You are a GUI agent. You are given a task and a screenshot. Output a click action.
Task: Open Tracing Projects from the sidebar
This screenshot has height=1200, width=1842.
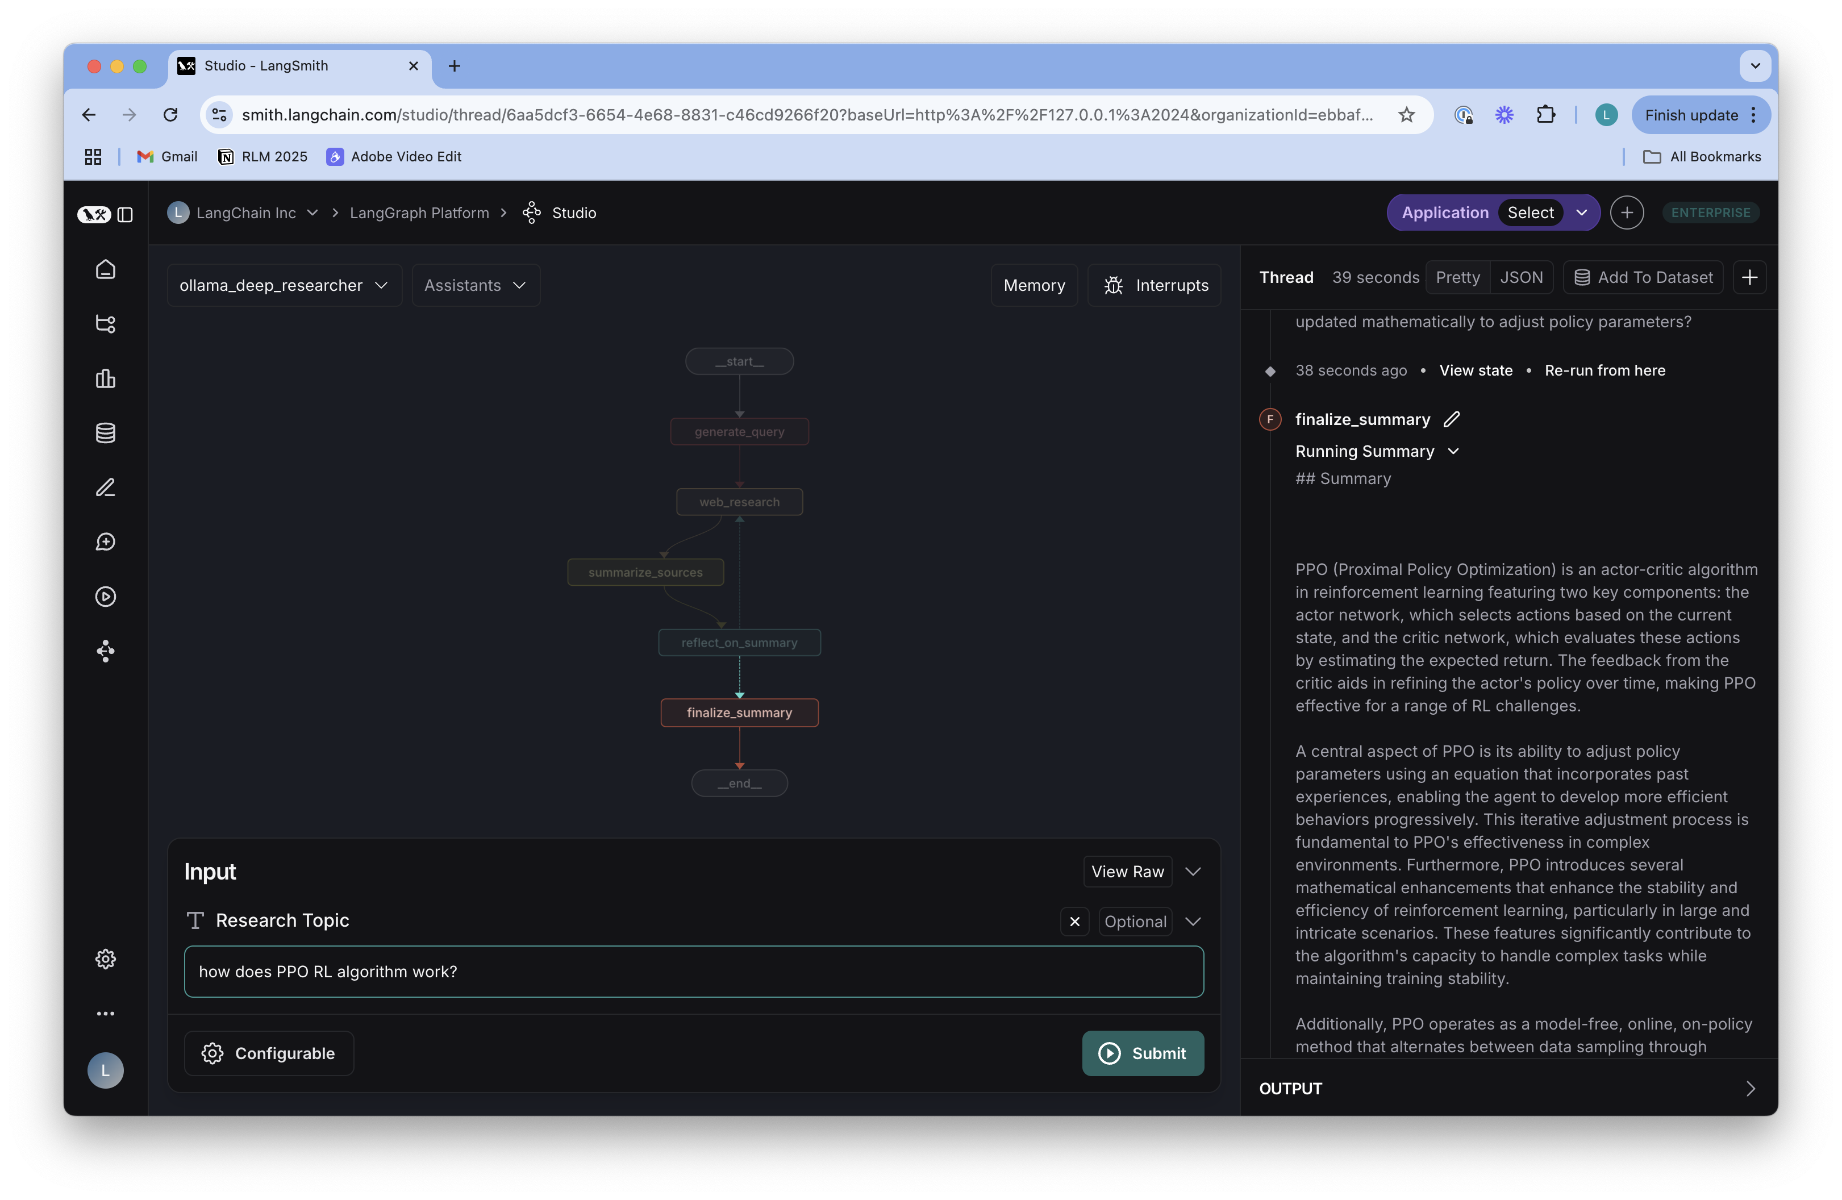coord(105,324)
